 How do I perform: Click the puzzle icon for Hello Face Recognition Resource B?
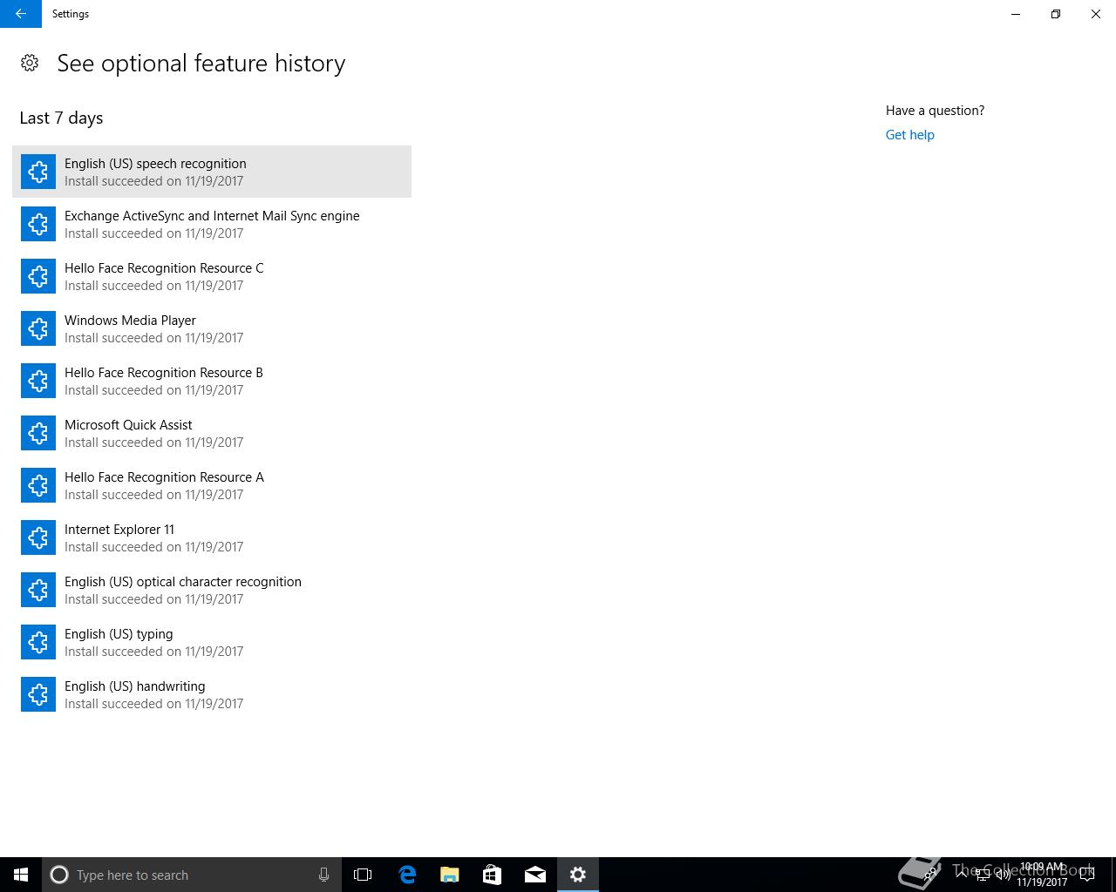point(38,381)
